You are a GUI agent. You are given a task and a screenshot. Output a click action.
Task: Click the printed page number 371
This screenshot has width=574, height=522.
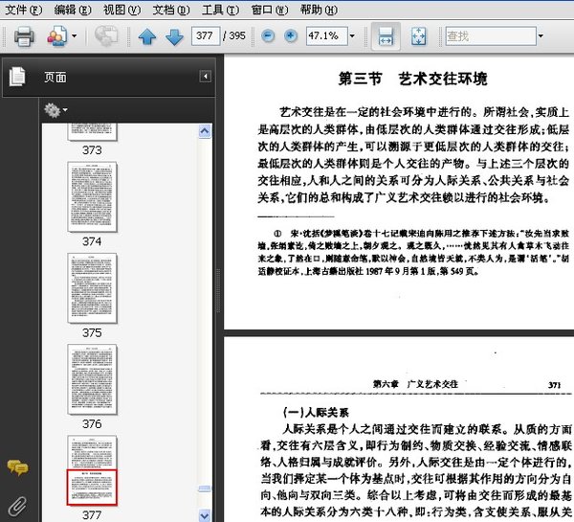point(554,385)
